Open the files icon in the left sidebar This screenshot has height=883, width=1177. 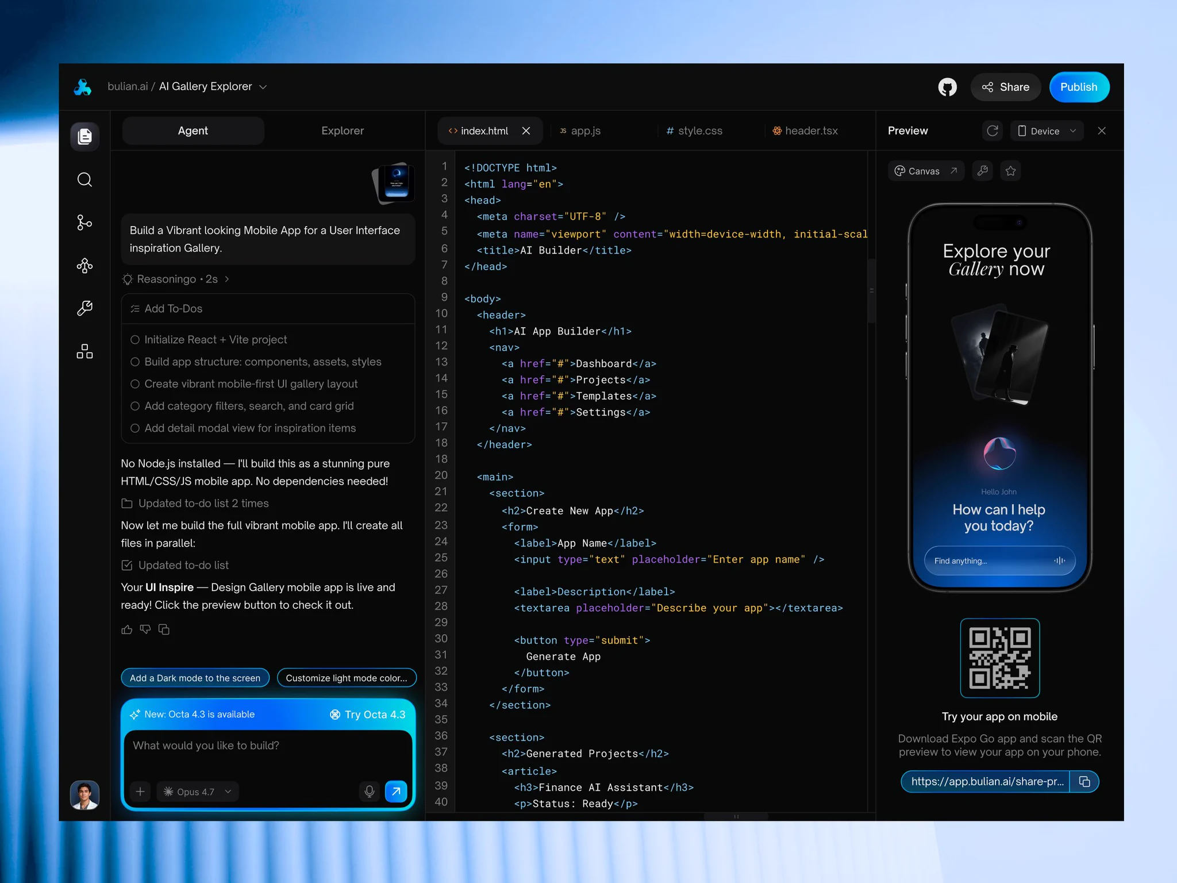pos(84,136)
